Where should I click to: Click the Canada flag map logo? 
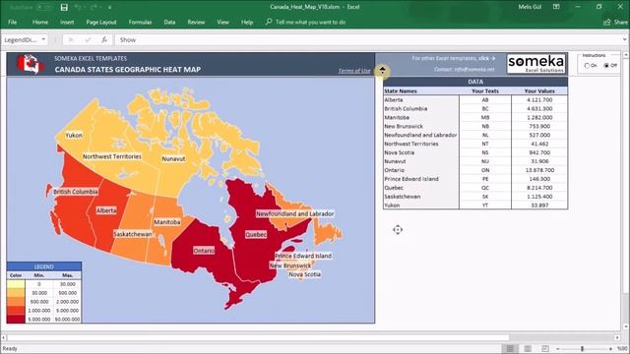(x=30, y=64)
